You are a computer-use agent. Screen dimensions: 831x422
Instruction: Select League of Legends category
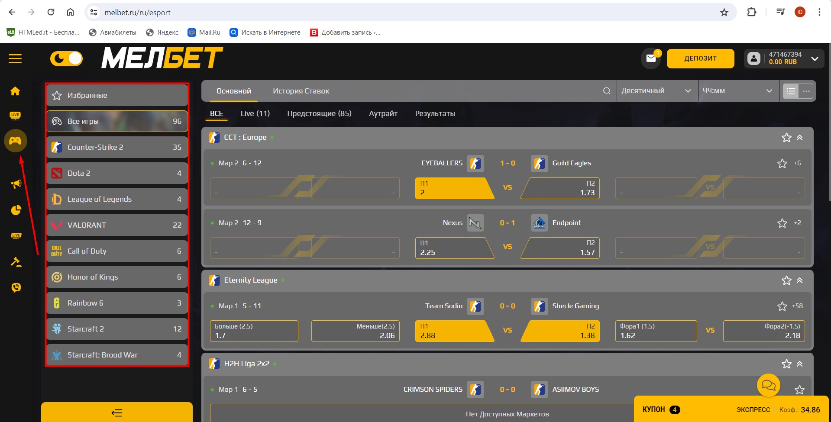[x=117, y=199]
